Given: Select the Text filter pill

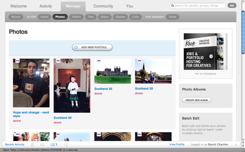Looking at the screenshot, I should pos(91,17).
